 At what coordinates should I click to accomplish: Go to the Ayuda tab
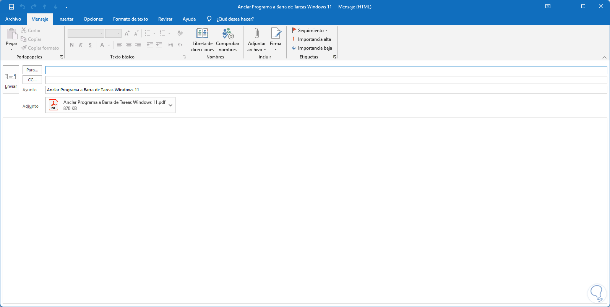click(189, 19)
